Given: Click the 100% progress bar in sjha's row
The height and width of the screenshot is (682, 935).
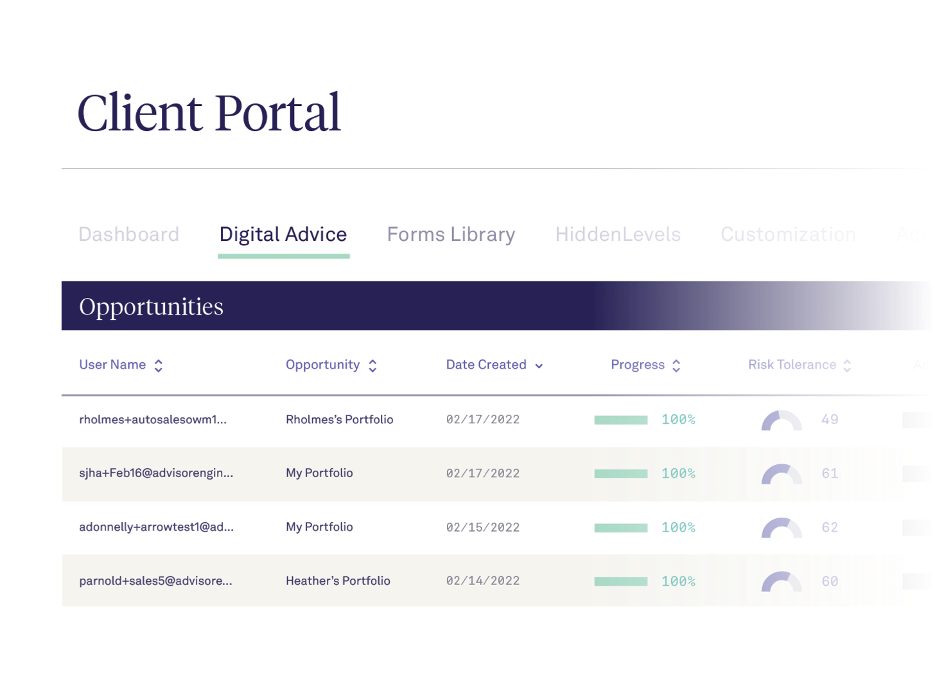Looking at the screenshot, I should [622, 474].
